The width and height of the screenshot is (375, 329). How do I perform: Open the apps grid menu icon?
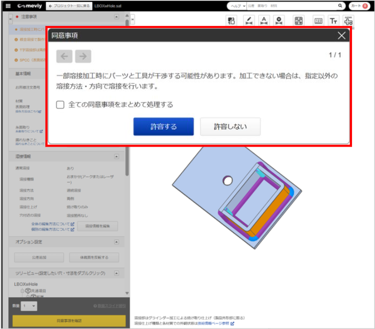pos(8,6)
